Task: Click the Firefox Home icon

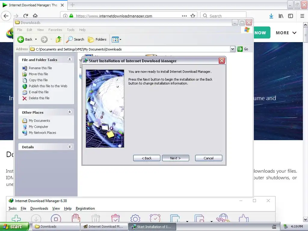Action: coord(35,16)
